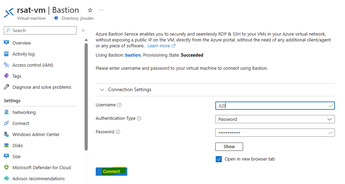Open the Authentication Type dropdown

(x=275, y=119)
